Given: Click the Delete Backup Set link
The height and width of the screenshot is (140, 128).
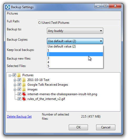Looking at the screenshot, I should coord(19,117).
